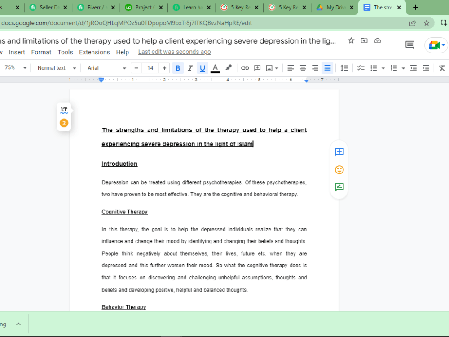The width and height of the screenshot is (449, 337).
Task: Toggle bold formatting in the toolbar
Action: pos(178,68)
